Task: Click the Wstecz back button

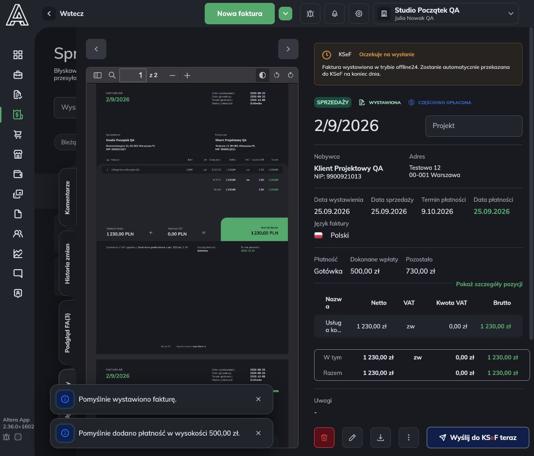Action: [64, 14]
